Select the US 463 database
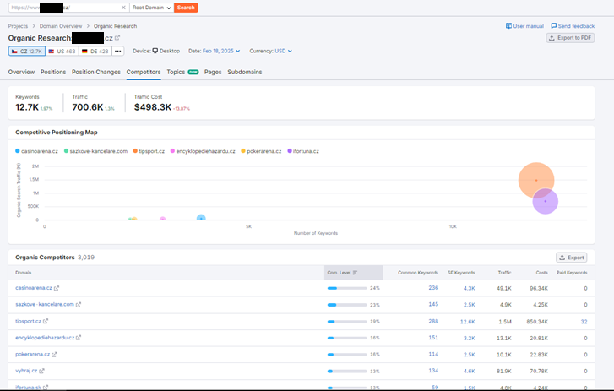Screen dimensions: 614x391 tap(62, 52)
